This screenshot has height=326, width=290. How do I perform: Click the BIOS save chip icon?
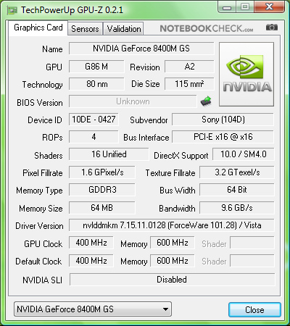click(206, 101)
